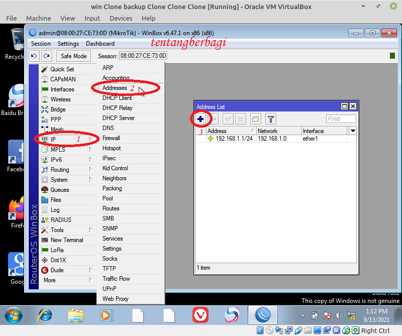Click the Windows Start button
This screenshot has height=336, width=402.
pos(14,315)
